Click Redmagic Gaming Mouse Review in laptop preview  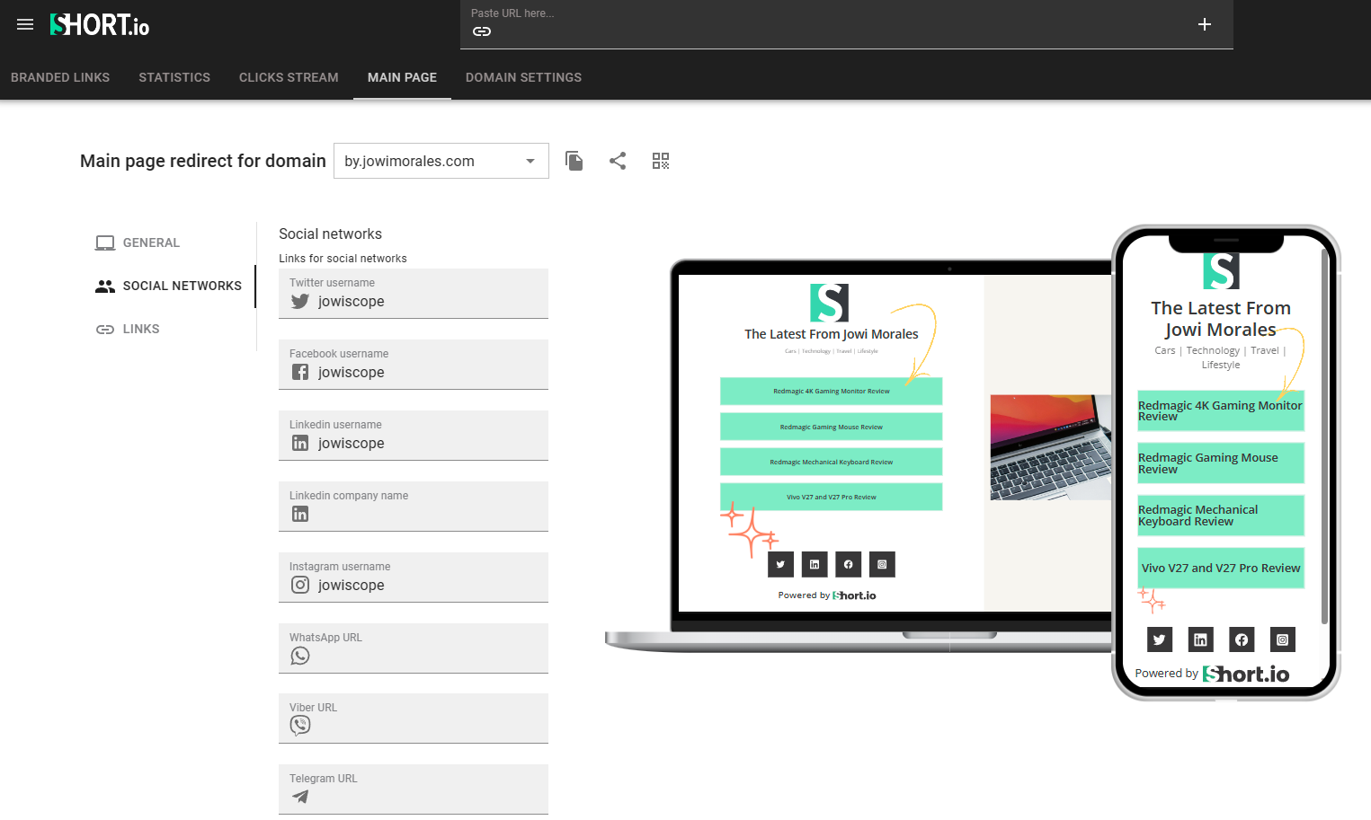click(x=831, y=427)
